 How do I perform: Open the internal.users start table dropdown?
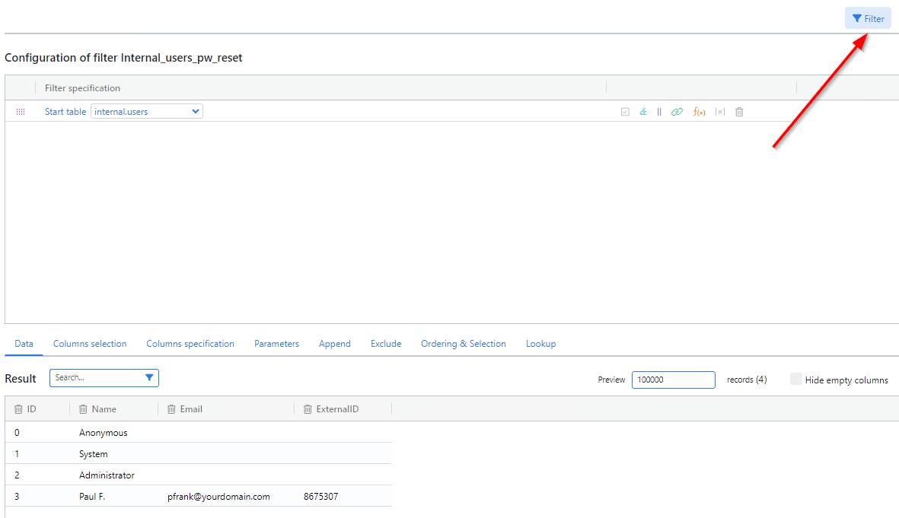point(146,111)
